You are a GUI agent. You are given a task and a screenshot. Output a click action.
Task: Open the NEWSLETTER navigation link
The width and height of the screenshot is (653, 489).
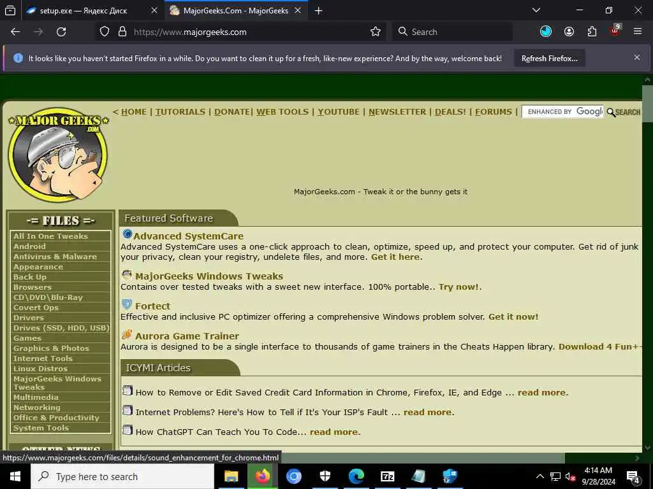397,112
